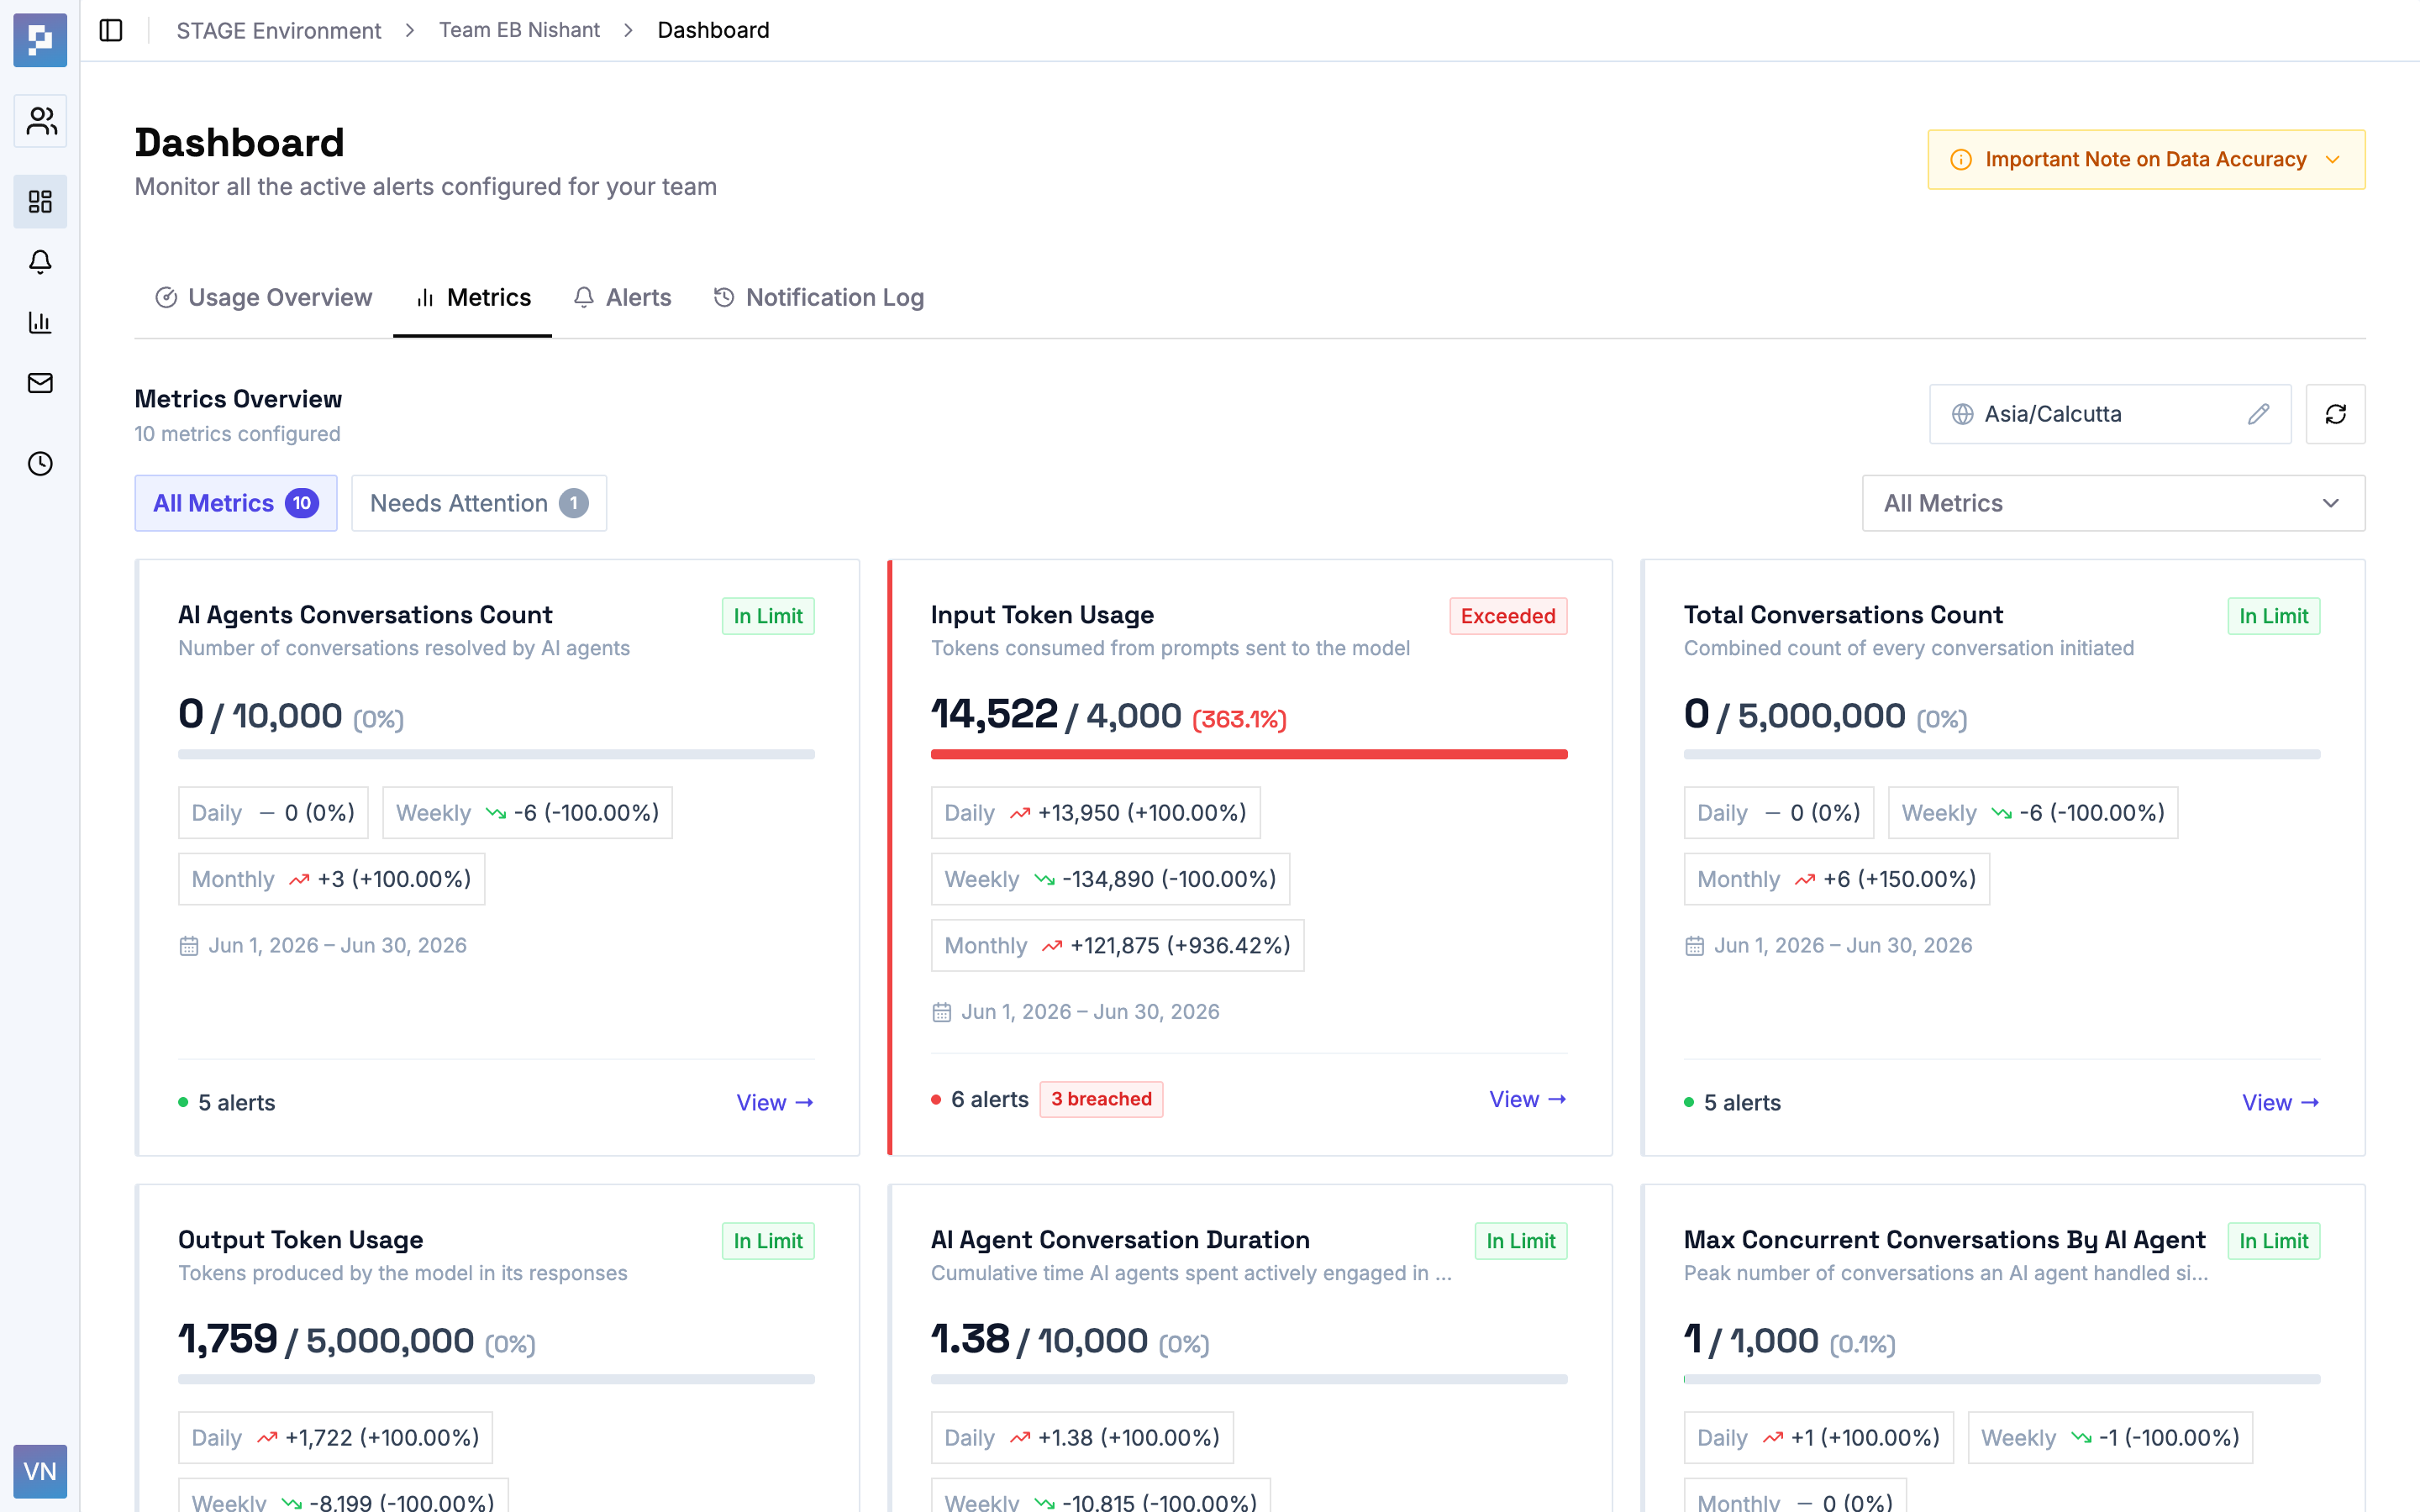Click Monthly +3 (+100.00%) chip
The width and height of the screenshot is (2420, 1512).
[x=331, y=879]
